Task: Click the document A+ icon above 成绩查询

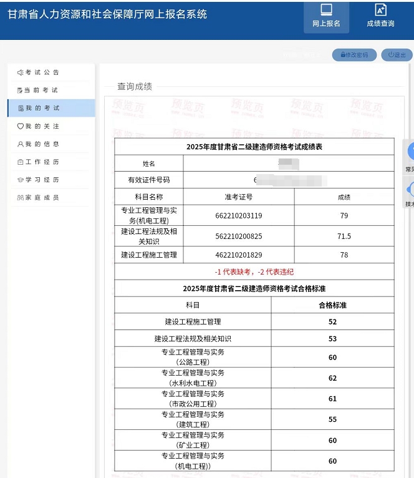Action: [x=380, y=10]
